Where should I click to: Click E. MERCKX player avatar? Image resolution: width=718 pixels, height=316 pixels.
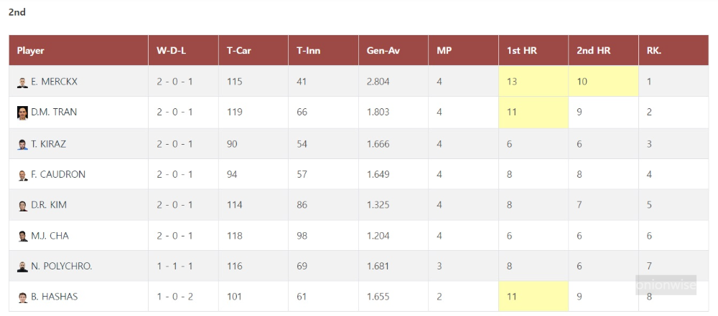point(22,83)
